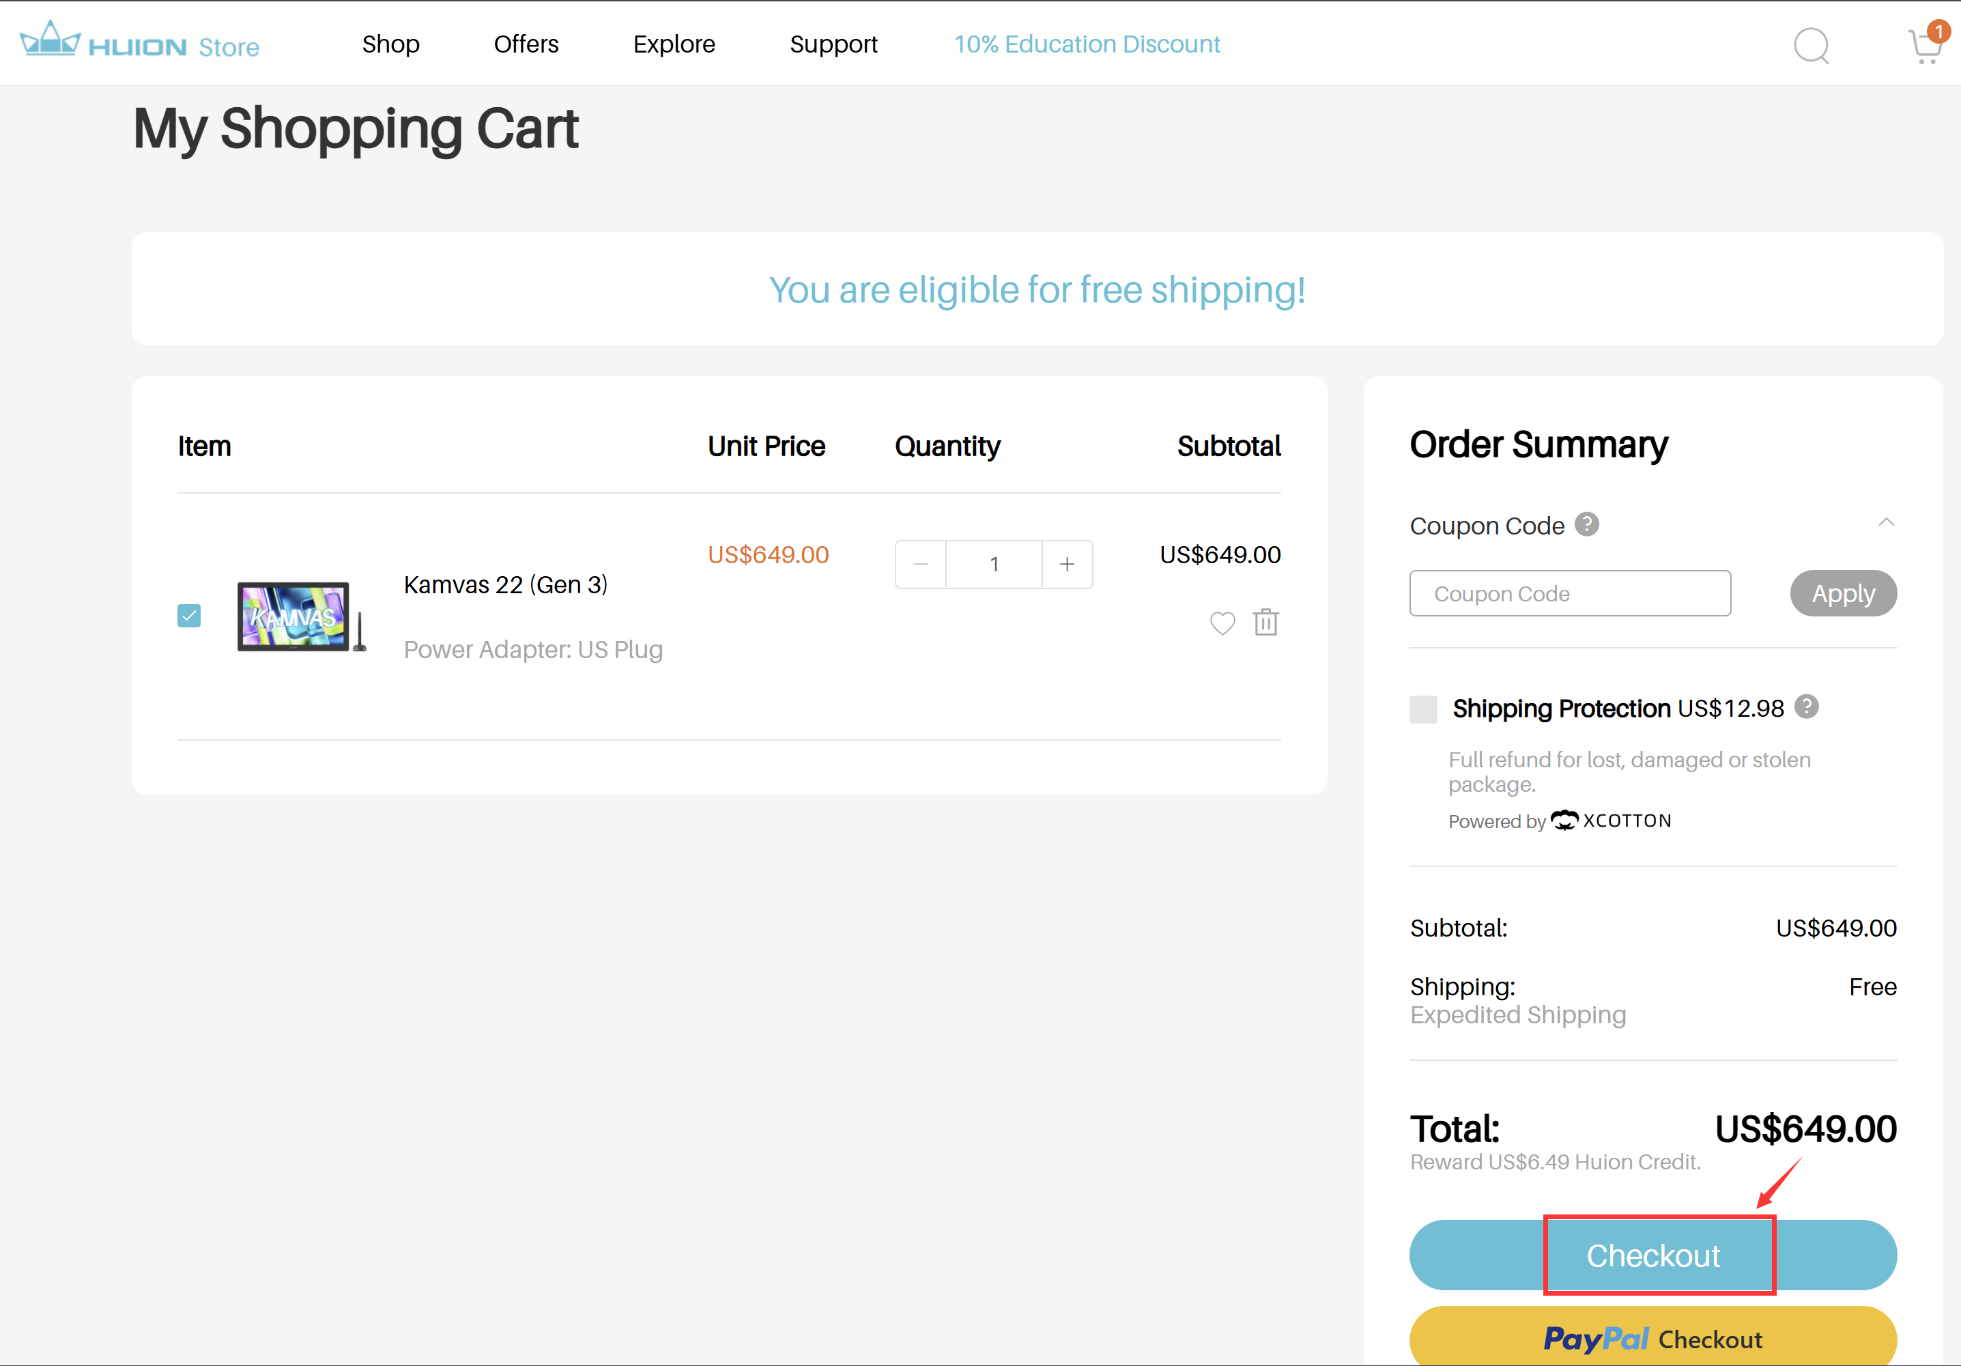Open the search magnifier icon

tap(1811, 46)
